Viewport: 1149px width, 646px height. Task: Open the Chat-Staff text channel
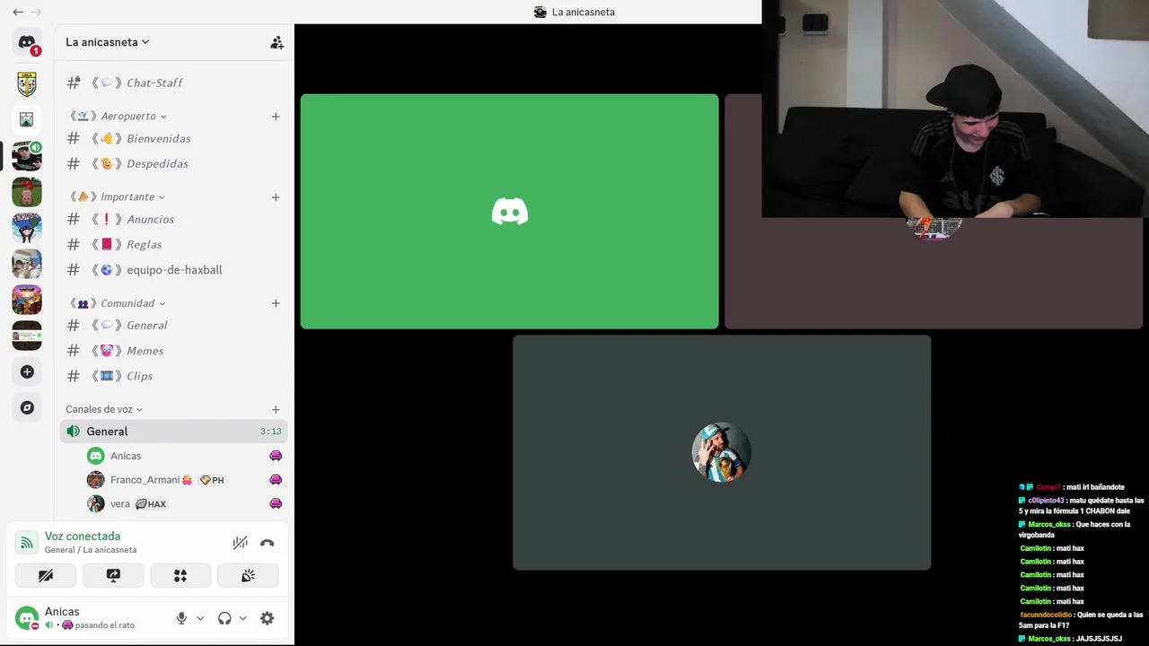tap(174, 83)
